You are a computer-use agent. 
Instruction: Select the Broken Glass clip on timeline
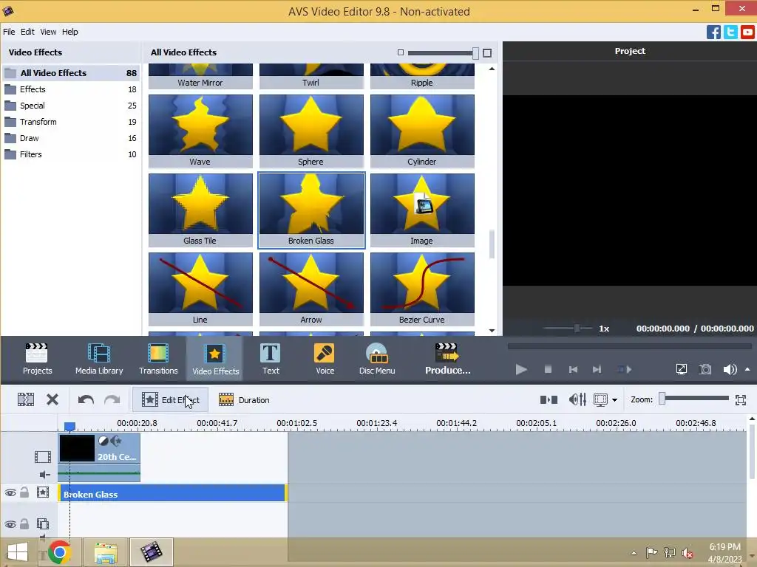pos(172,494)
